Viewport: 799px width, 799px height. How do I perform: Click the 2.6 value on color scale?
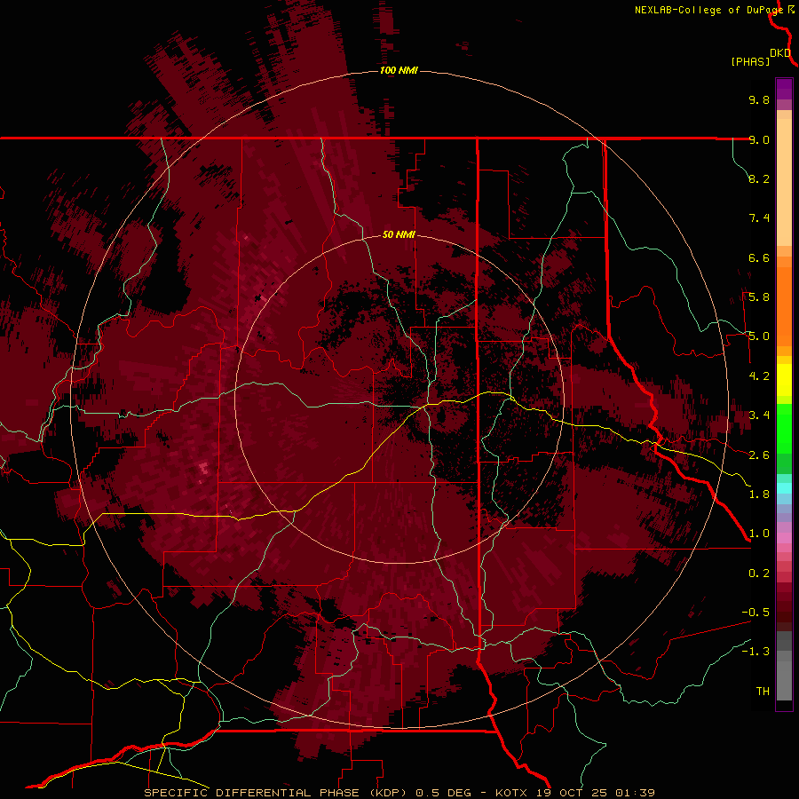(759, 455)
